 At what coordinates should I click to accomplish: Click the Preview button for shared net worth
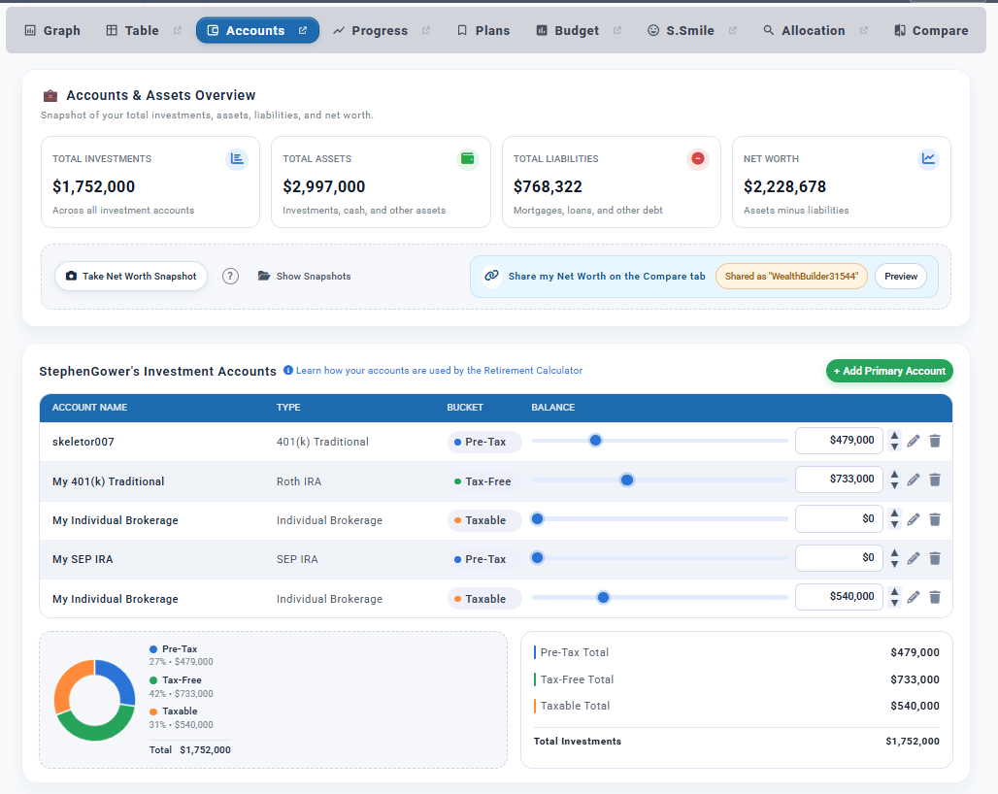(x=900, y=277)
